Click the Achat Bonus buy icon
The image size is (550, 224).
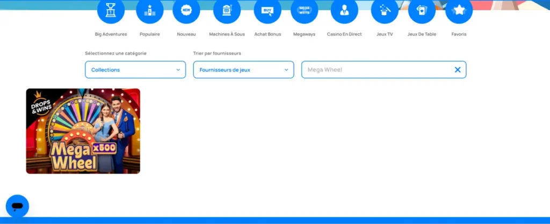pyautogui.click(x=267, y=10)
